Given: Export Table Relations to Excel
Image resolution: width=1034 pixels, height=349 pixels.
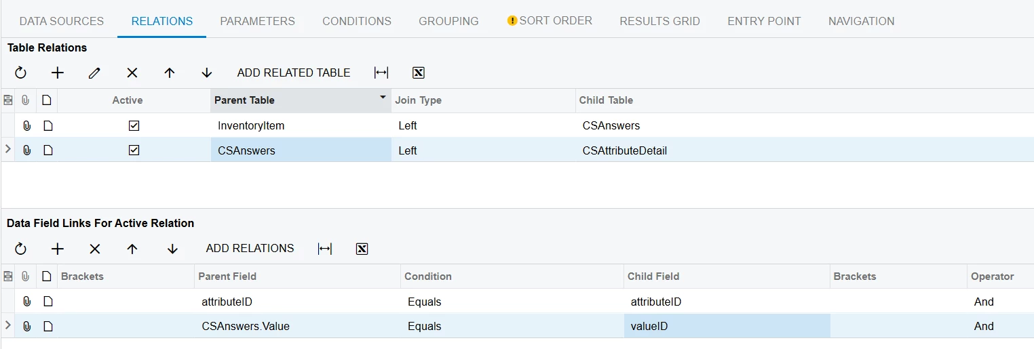Looking at the screenshot, I should point(419,73).
